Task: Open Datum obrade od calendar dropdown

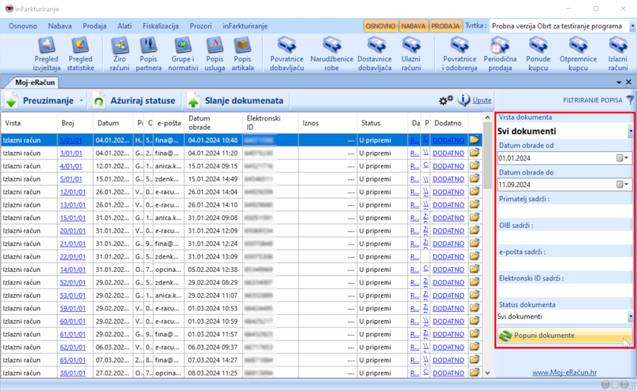Action: 622,158
